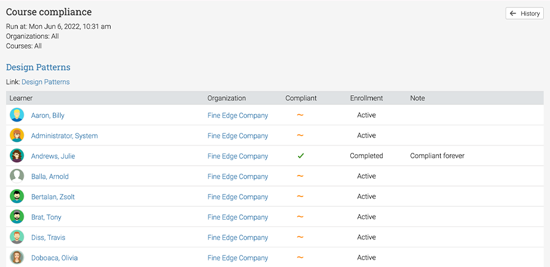Click Tony Brat's avatar icon
The height and width of the screenshot is (267, 550).
tap(17, 217)
